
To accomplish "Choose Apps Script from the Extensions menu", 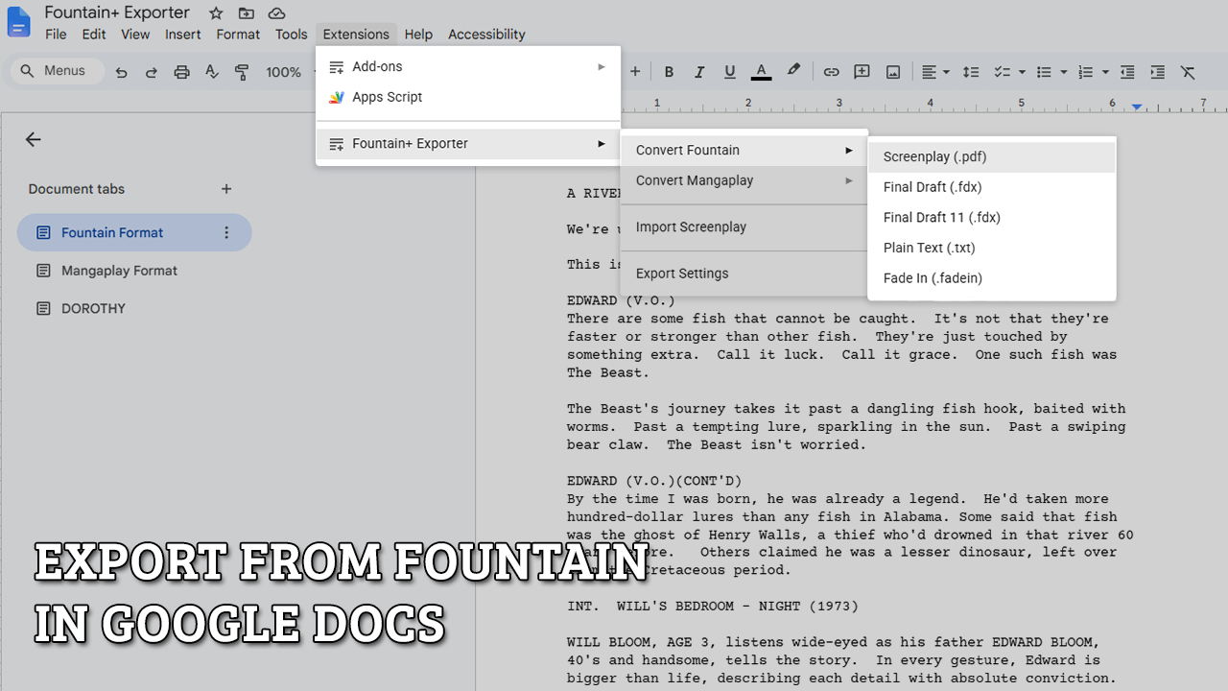I will coord(468,97).
